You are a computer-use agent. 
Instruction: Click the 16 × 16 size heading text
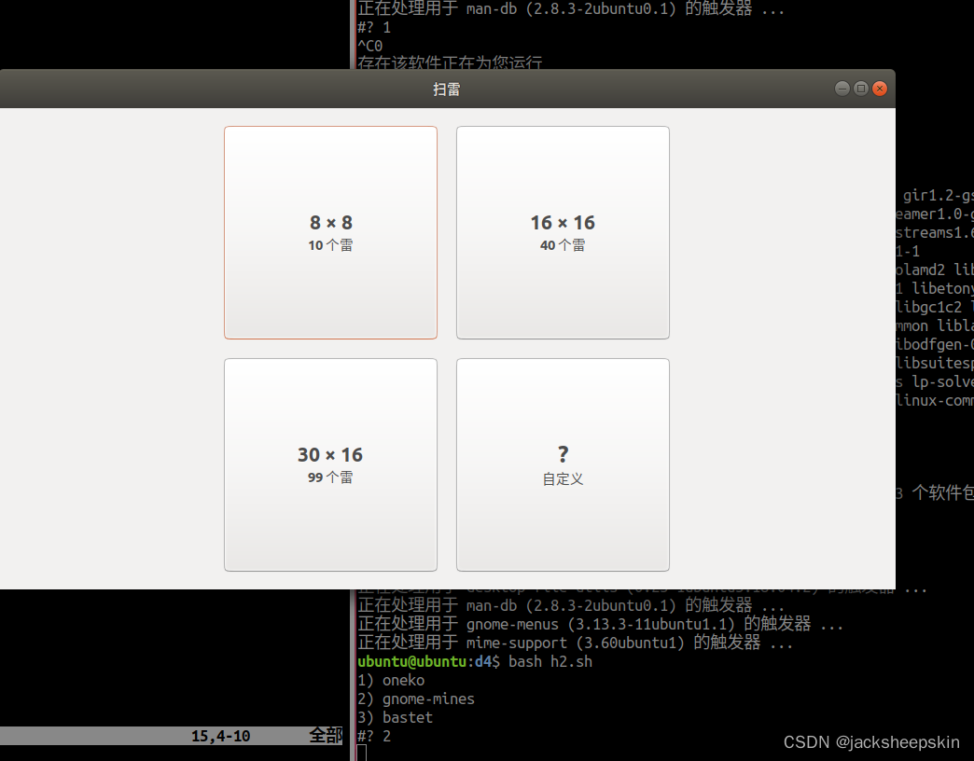(563, 222)
